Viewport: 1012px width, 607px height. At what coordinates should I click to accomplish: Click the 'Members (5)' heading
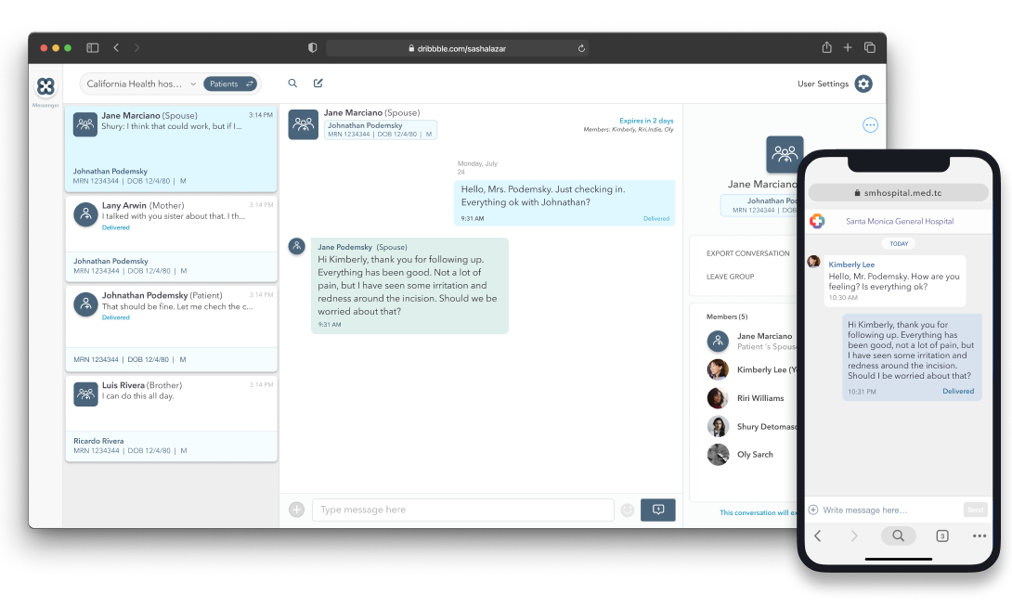click(727, 316)
